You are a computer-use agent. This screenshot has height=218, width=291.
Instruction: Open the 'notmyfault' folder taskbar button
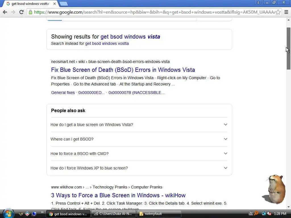tap(159, 214)
